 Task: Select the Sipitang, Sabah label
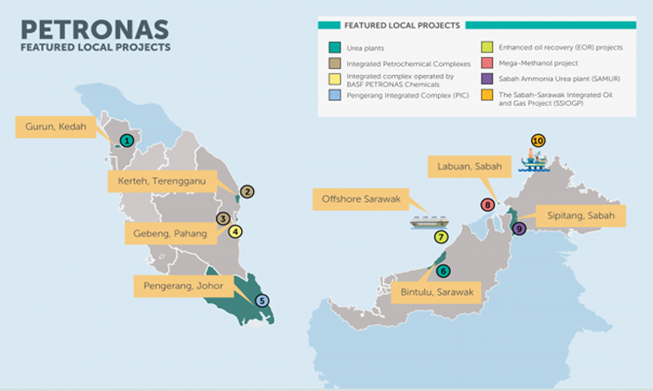click(x=580, y=216)
